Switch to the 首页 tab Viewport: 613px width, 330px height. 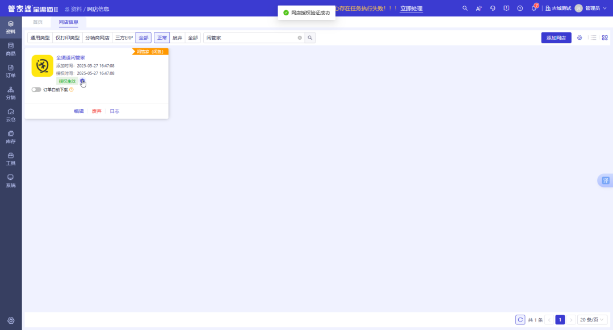point(37,22)
